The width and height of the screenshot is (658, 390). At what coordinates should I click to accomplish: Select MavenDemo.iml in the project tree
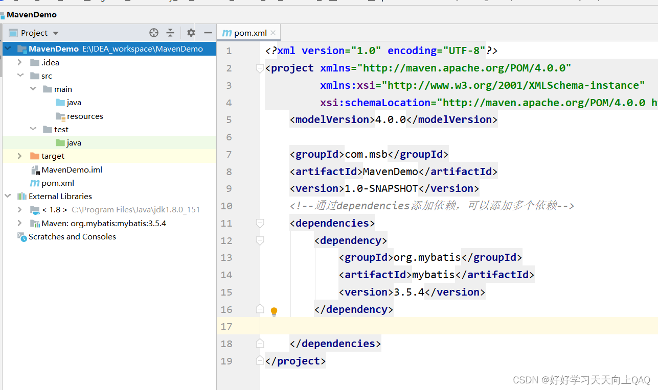tap(72, 169)
